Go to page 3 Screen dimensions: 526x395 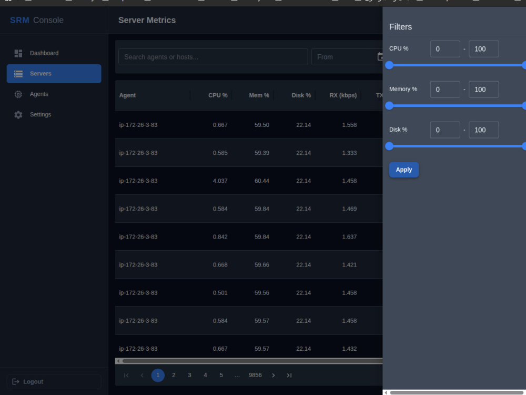pyautogui.click(x=189, y=375)
